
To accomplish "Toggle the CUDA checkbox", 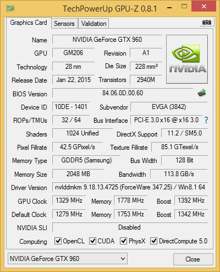I will 92,241.
